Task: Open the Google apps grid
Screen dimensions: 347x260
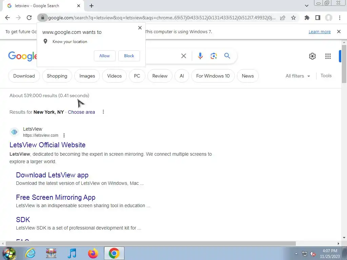Action: coord(328,56)
